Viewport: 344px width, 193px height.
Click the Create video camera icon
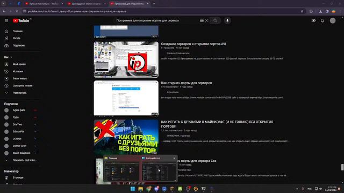click(x=313, y=20)
